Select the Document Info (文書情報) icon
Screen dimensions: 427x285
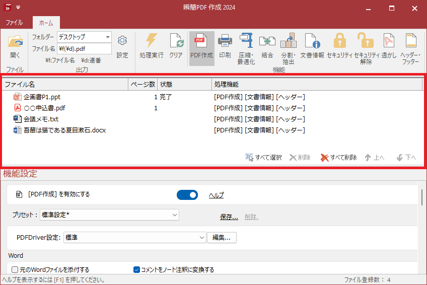pyautogui.click(x=312, y=41)
